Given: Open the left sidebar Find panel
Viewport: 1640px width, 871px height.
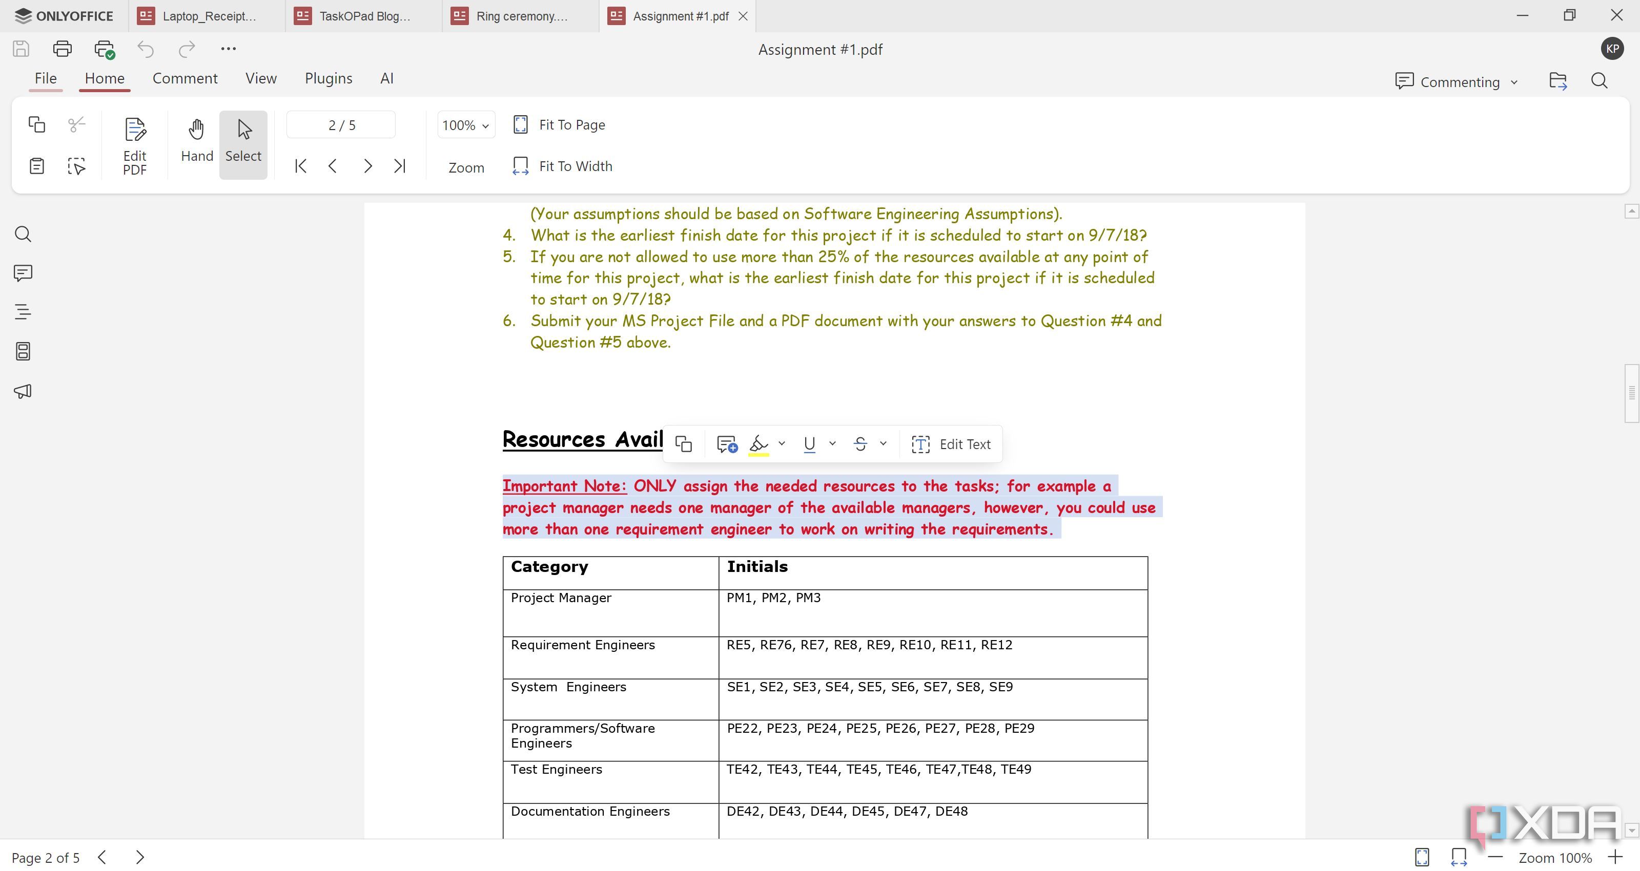Looking at the screenshot, I should click(x=23, y=234).
